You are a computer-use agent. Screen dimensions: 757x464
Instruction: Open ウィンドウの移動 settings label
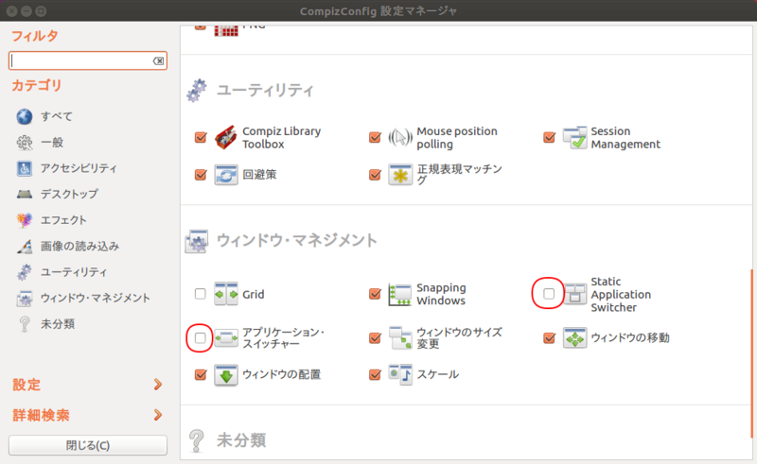pos(630,337)
